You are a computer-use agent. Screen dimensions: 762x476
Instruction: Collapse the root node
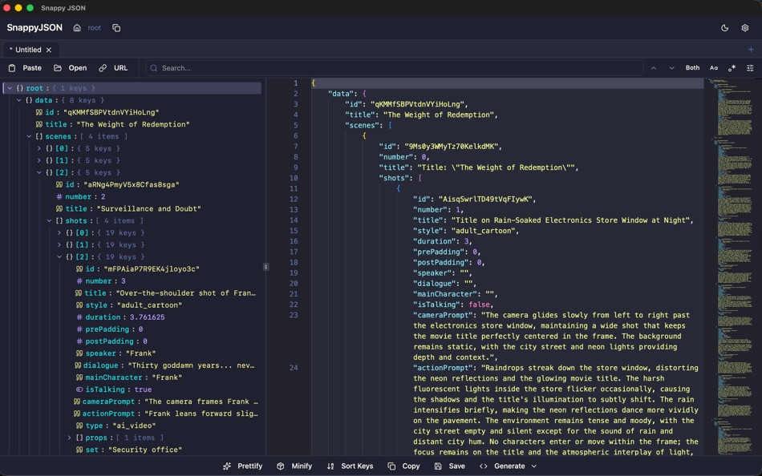(10, 88)
